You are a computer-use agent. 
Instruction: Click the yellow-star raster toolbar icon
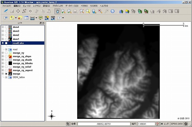coord(127,11)
